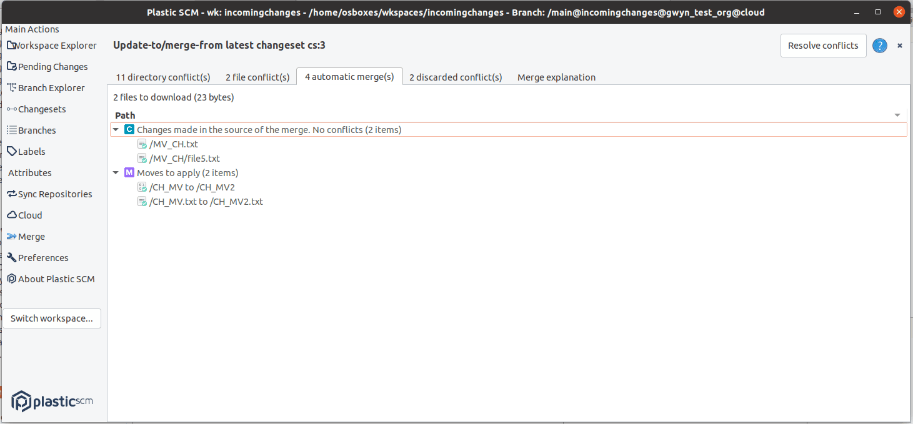Click file icon beside /MV_CH/file5.txt
Viewport: 913px width, 424px height.
coord(142,159)
